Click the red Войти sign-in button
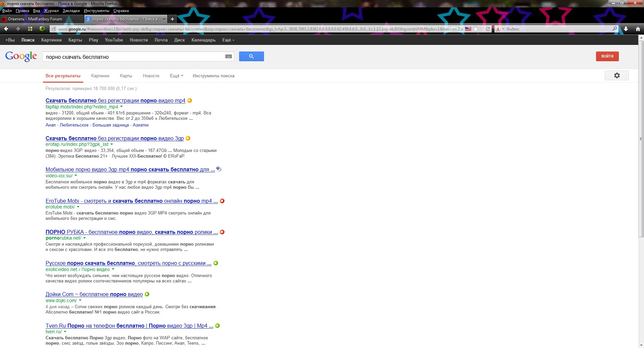Viewport: 644px width, 348px height. coord(607,56)
